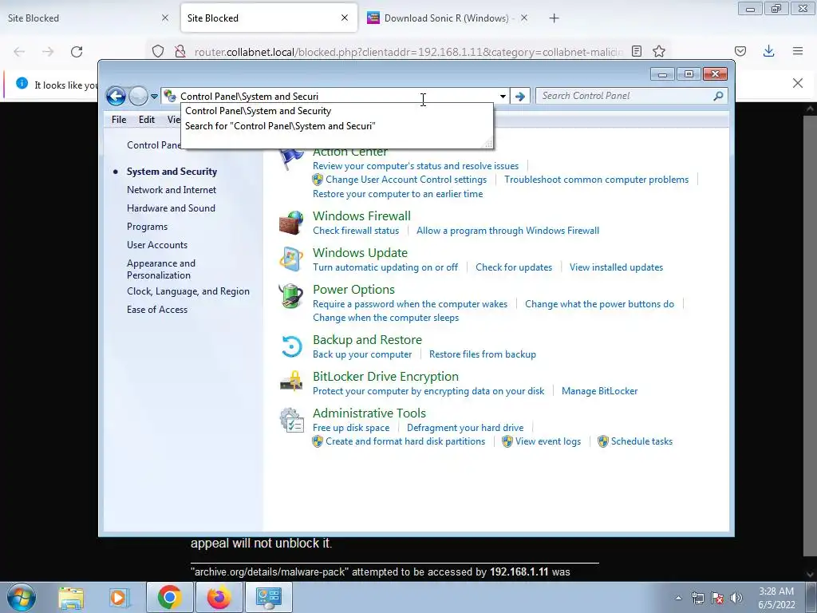This screenshot has width=817, height=613.
Task: Open Programs category in sidebar
Action: click(x=147, y=227)
